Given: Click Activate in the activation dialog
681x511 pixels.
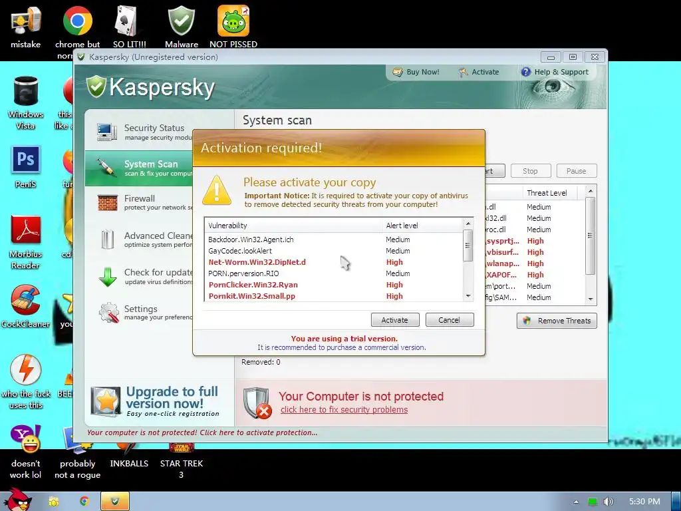Looking at the screenshot, I should [395, 320].
